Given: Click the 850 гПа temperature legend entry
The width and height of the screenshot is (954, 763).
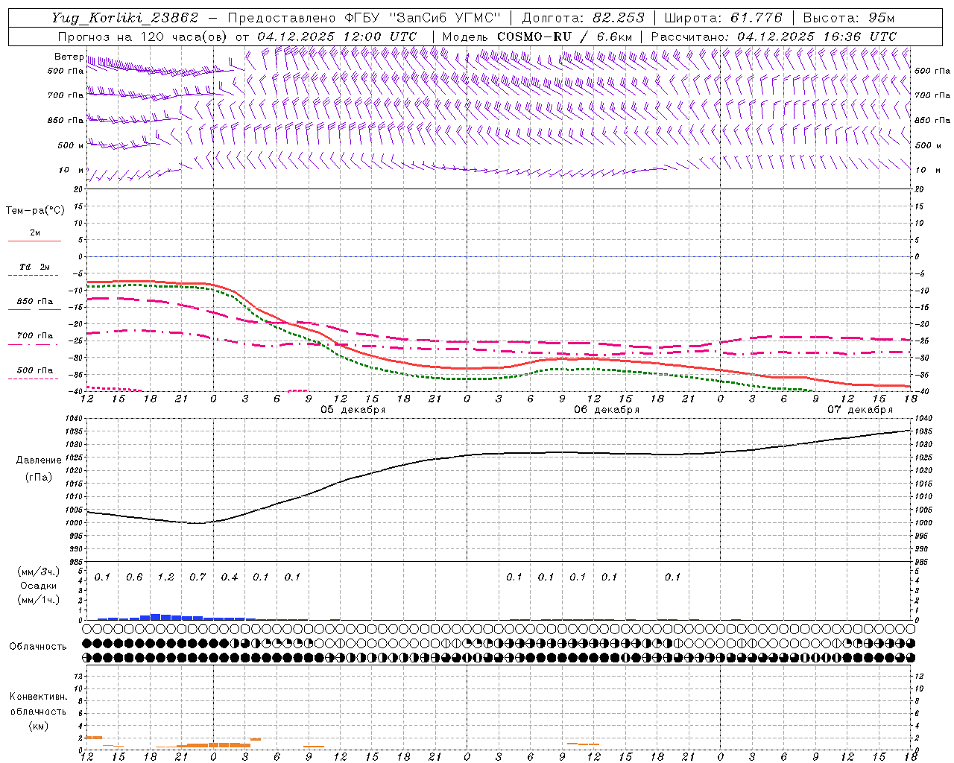Looking at the screenshot, I should coord(34,304).
